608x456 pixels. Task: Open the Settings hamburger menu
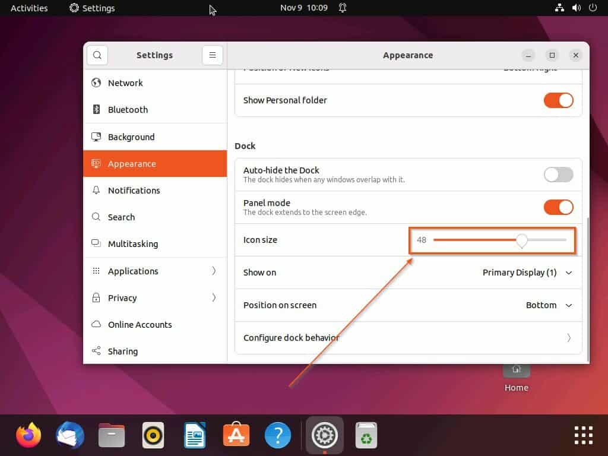pos(213,55)
